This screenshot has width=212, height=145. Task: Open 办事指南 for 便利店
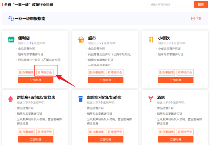point(26,72)
